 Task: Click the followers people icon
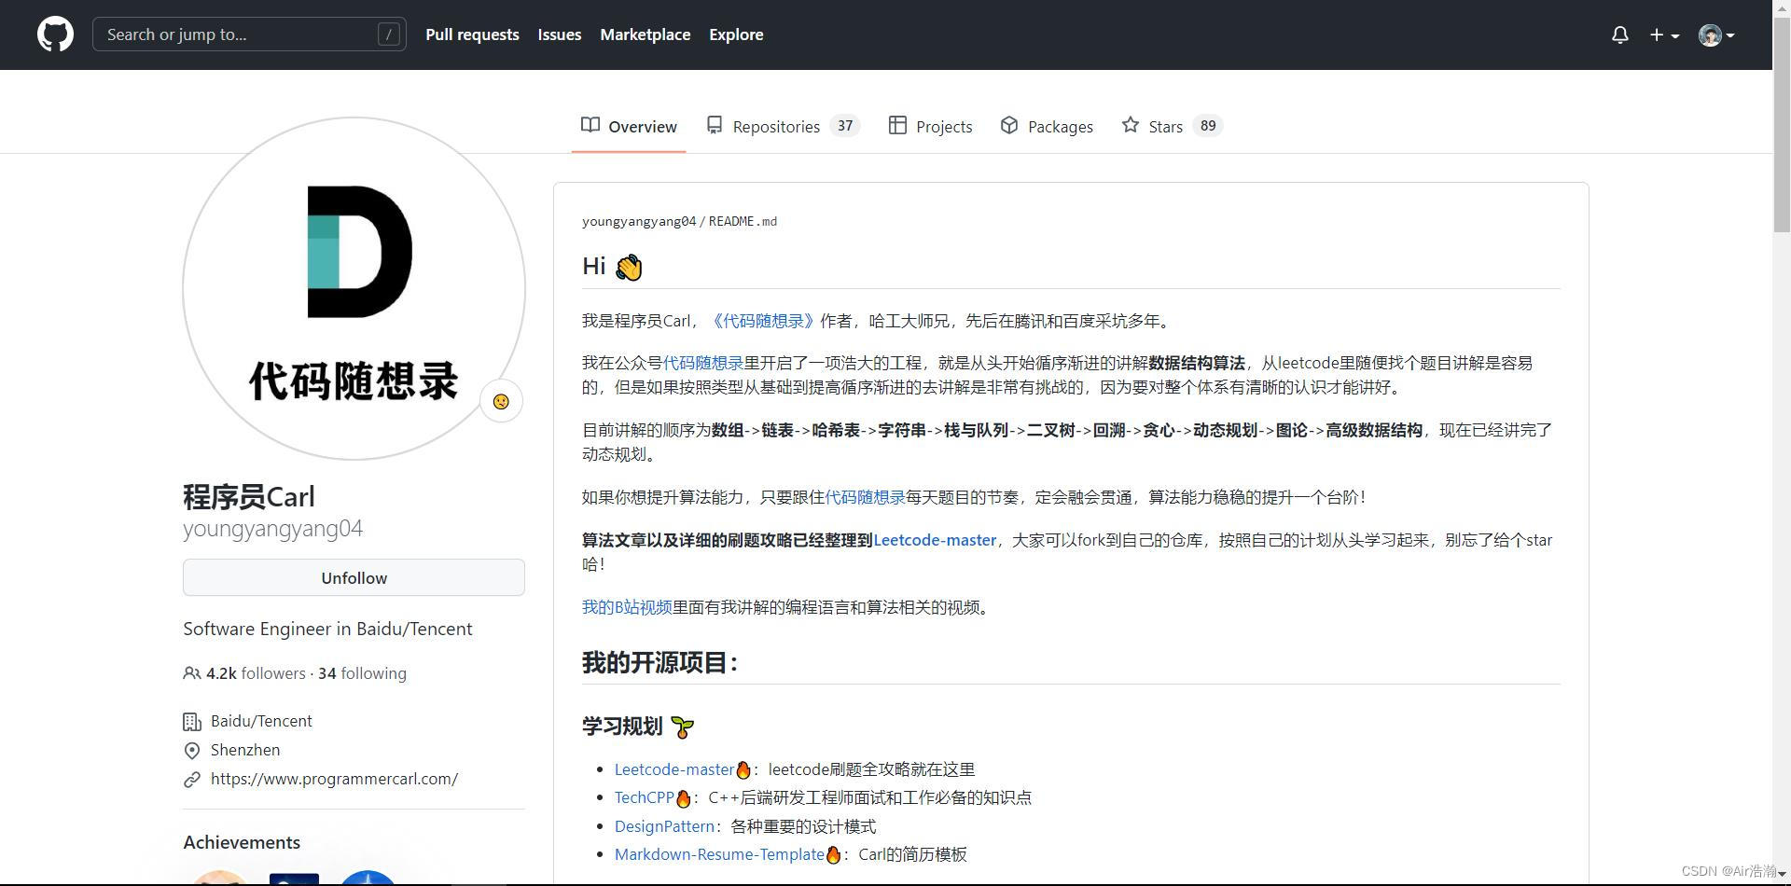[191, 673]
